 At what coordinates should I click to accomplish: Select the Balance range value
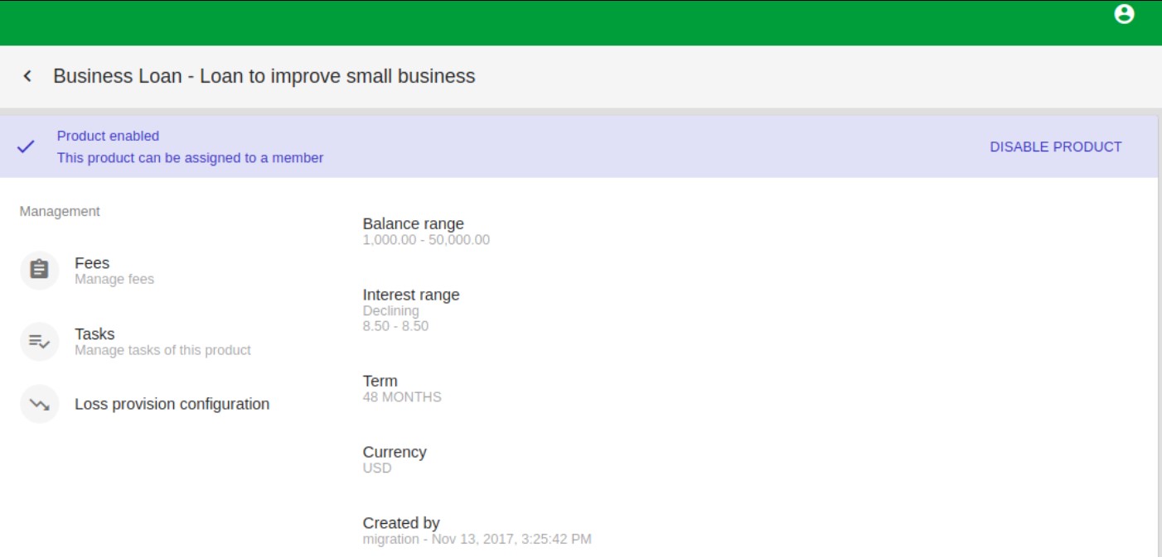coord(426,239)
